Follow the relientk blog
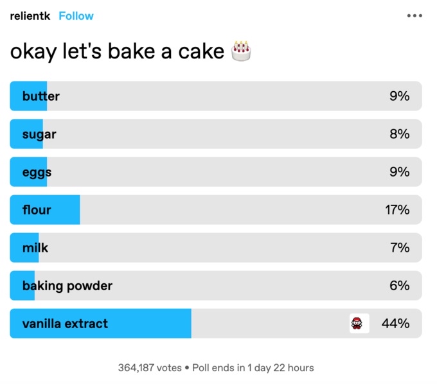The image size is (437, 384). 76,16
